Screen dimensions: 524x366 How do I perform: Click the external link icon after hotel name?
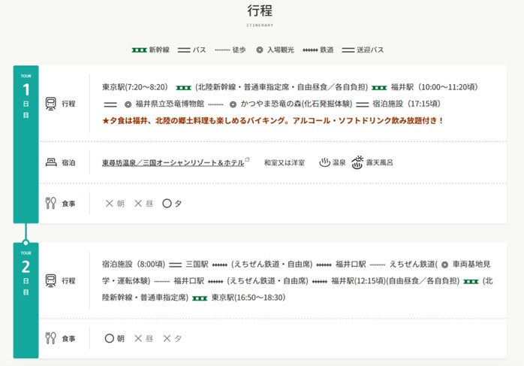click(x=247, y=159)
